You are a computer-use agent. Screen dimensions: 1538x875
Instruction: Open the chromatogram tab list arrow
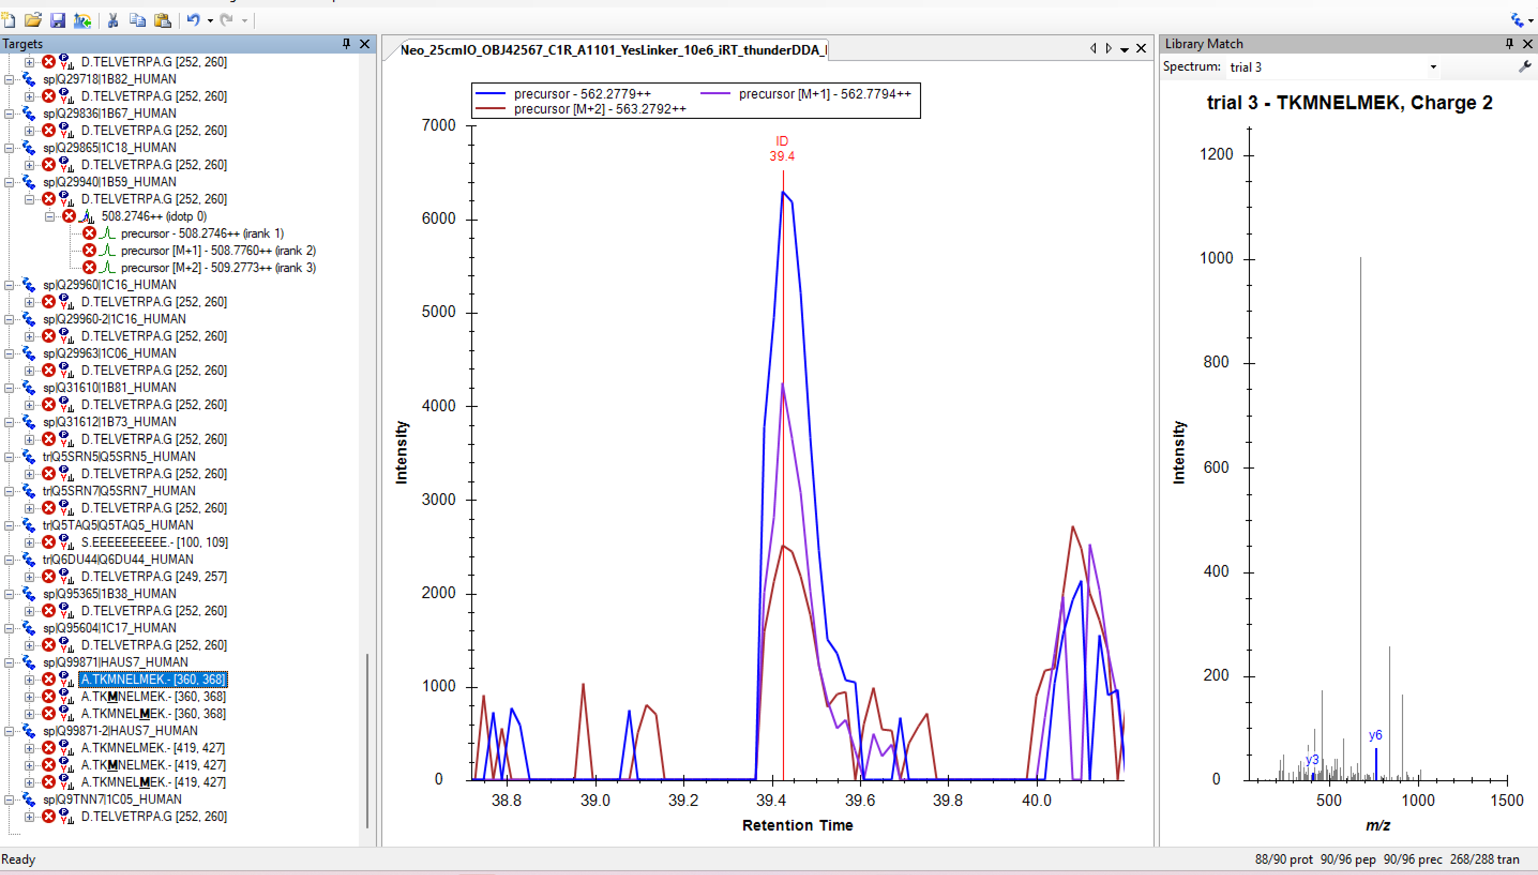(x=1124, y=50)
